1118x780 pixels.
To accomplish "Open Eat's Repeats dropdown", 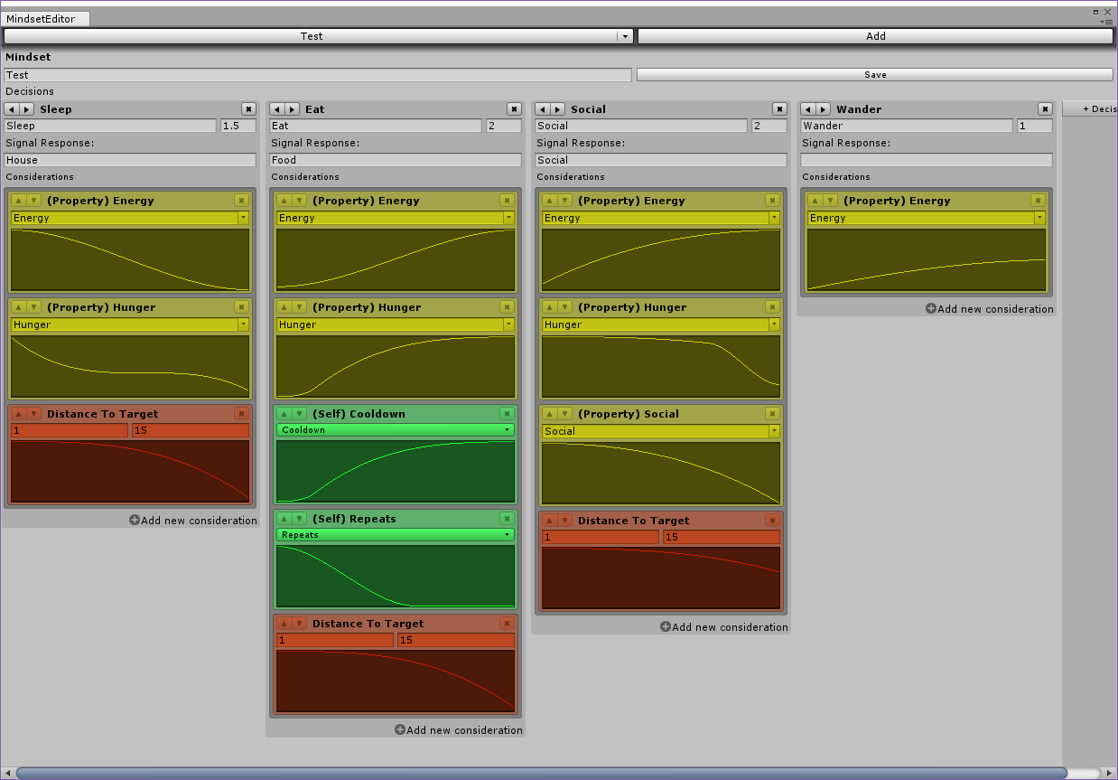I will (x=396, y=535).
